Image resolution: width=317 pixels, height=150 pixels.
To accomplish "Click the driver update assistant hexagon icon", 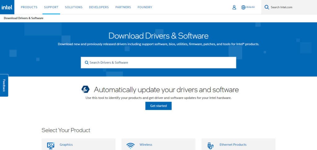I will (x=85, y=89).
